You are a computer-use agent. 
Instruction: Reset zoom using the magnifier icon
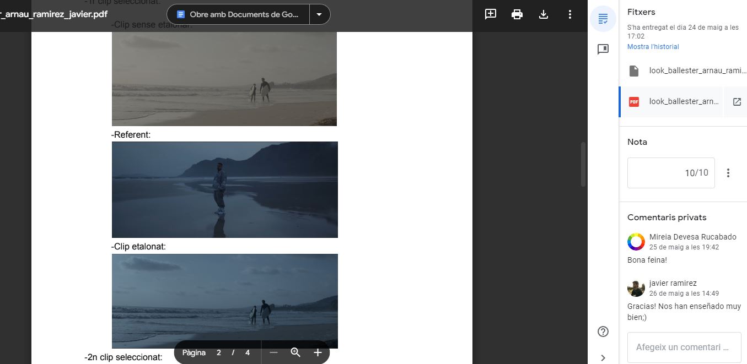click(295, 352)
